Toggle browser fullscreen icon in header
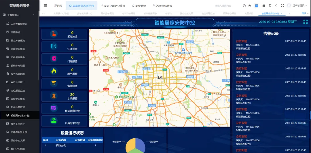Viewport: 311px width, 153px height. coord(282,5)
